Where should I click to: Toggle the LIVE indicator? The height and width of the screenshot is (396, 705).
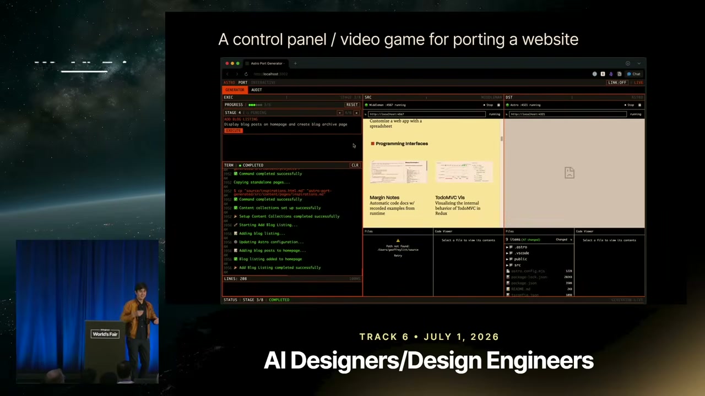point(638,82)
